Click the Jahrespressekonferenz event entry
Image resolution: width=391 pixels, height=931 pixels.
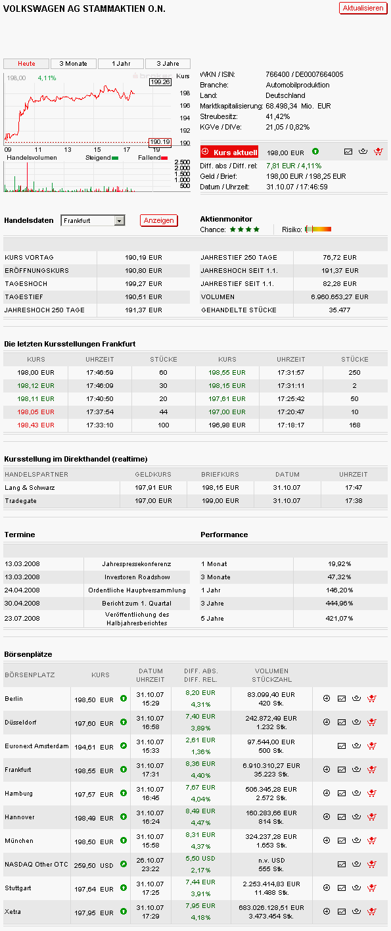(137, 563)
